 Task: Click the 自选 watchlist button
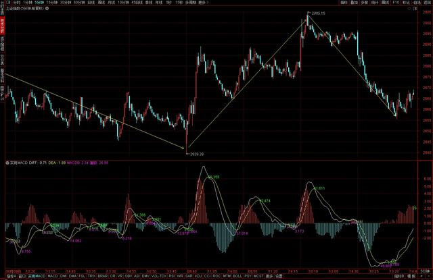[x=416, y=3]
